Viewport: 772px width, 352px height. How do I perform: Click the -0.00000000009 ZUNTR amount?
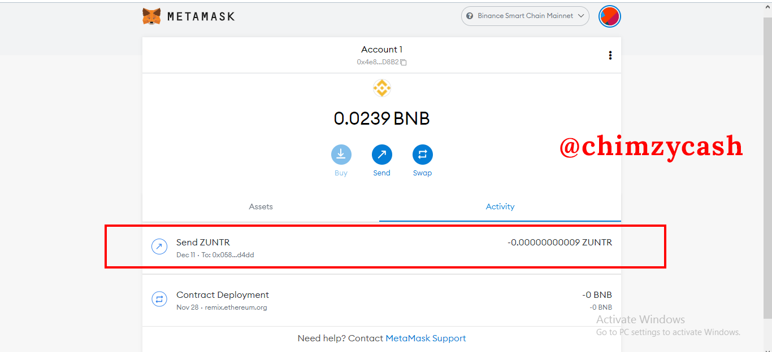560,243
